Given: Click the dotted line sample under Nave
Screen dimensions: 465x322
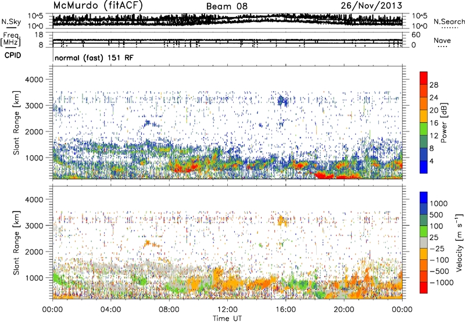Looking at the screenshot, I should pyautogui.click(x=442, y=46).
